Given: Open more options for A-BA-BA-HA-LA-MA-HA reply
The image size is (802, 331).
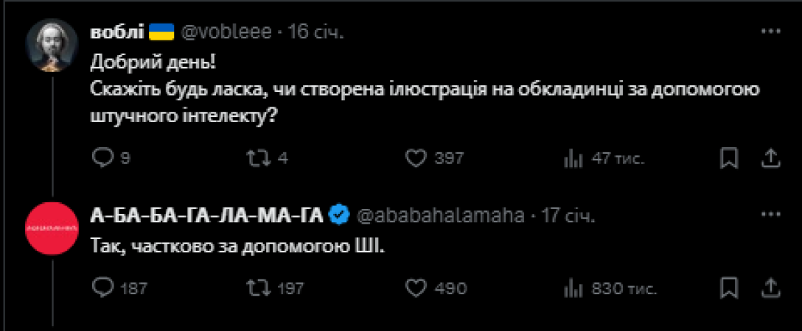Looking at the screenshot, I should (770, 216).
